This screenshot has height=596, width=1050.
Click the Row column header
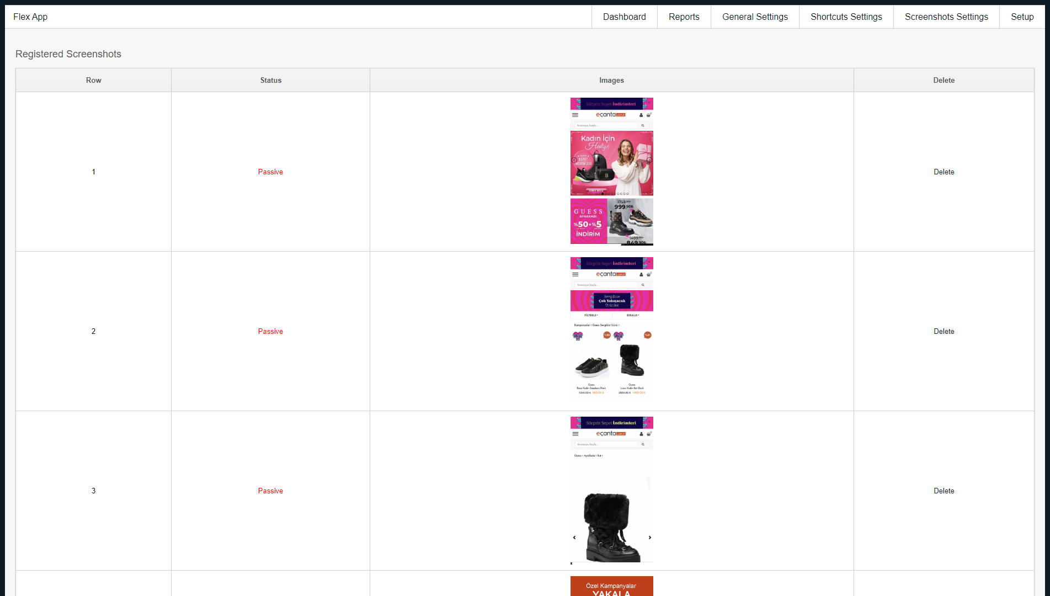(93, 80)
